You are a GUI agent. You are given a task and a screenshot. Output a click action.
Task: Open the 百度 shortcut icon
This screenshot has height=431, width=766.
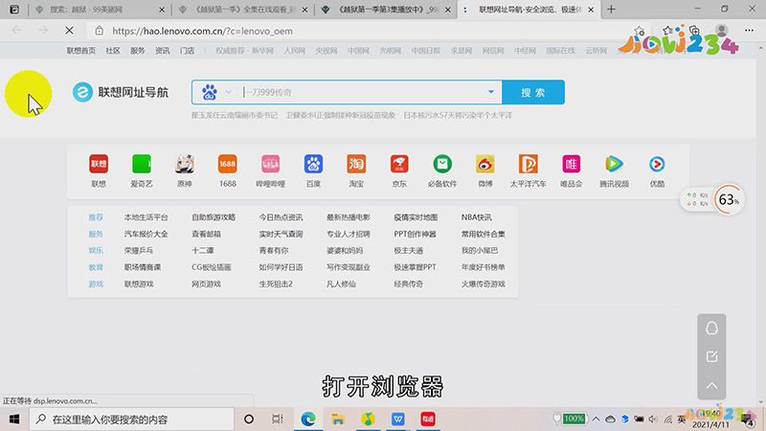tap(314, 164)
